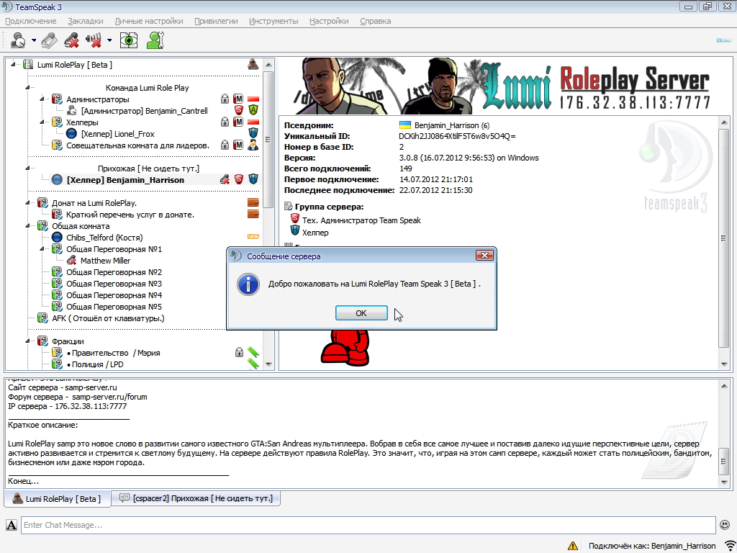Click the lock icon on Администраторы row

[225, 99]
